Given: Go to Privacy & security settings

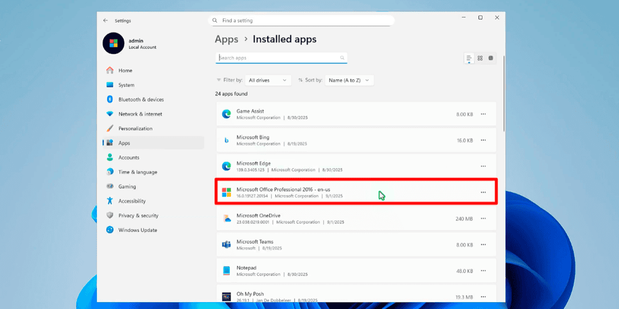Looking at the screenshot, I should [x=138, y=216].
